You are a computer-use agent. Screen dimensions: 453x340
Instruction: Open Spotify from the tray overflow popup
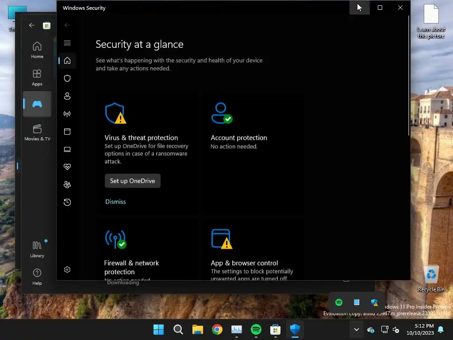(339, 302)
